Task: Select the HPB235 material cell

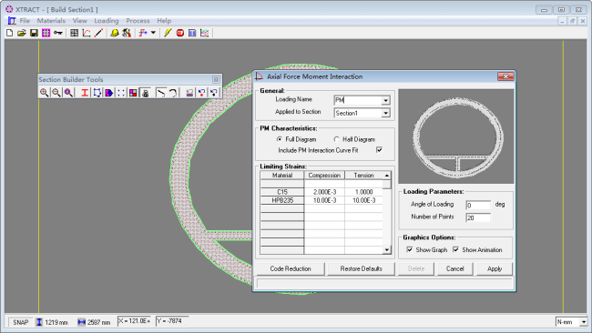Action: pos(282,200)
